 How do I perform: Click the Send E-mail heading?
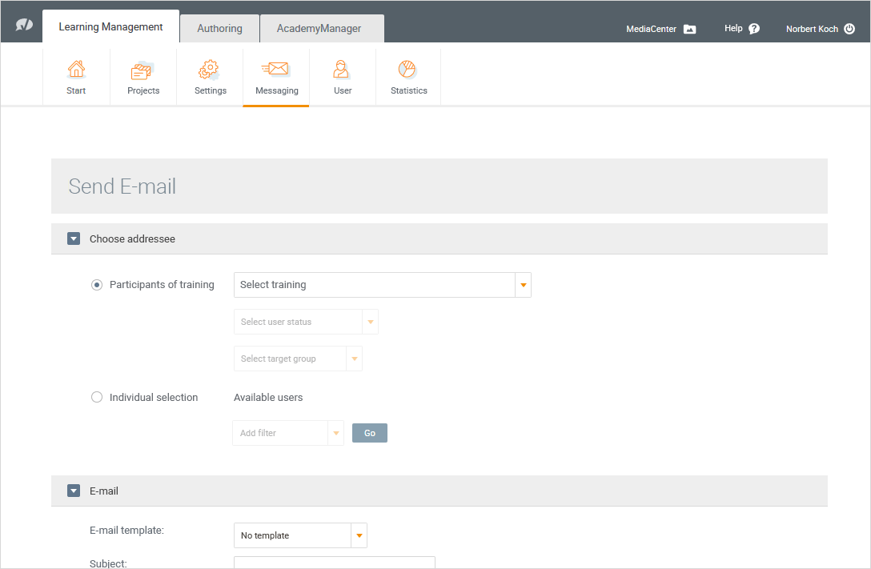pos(122,186)
